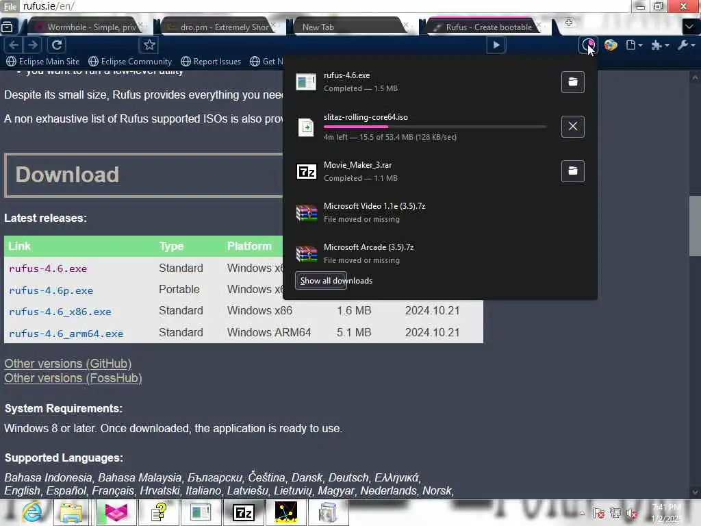This screenshot has height=526, width=701.
Task: Click the rufus-4.6.exe download file icon
Action: tap(306, 82)
